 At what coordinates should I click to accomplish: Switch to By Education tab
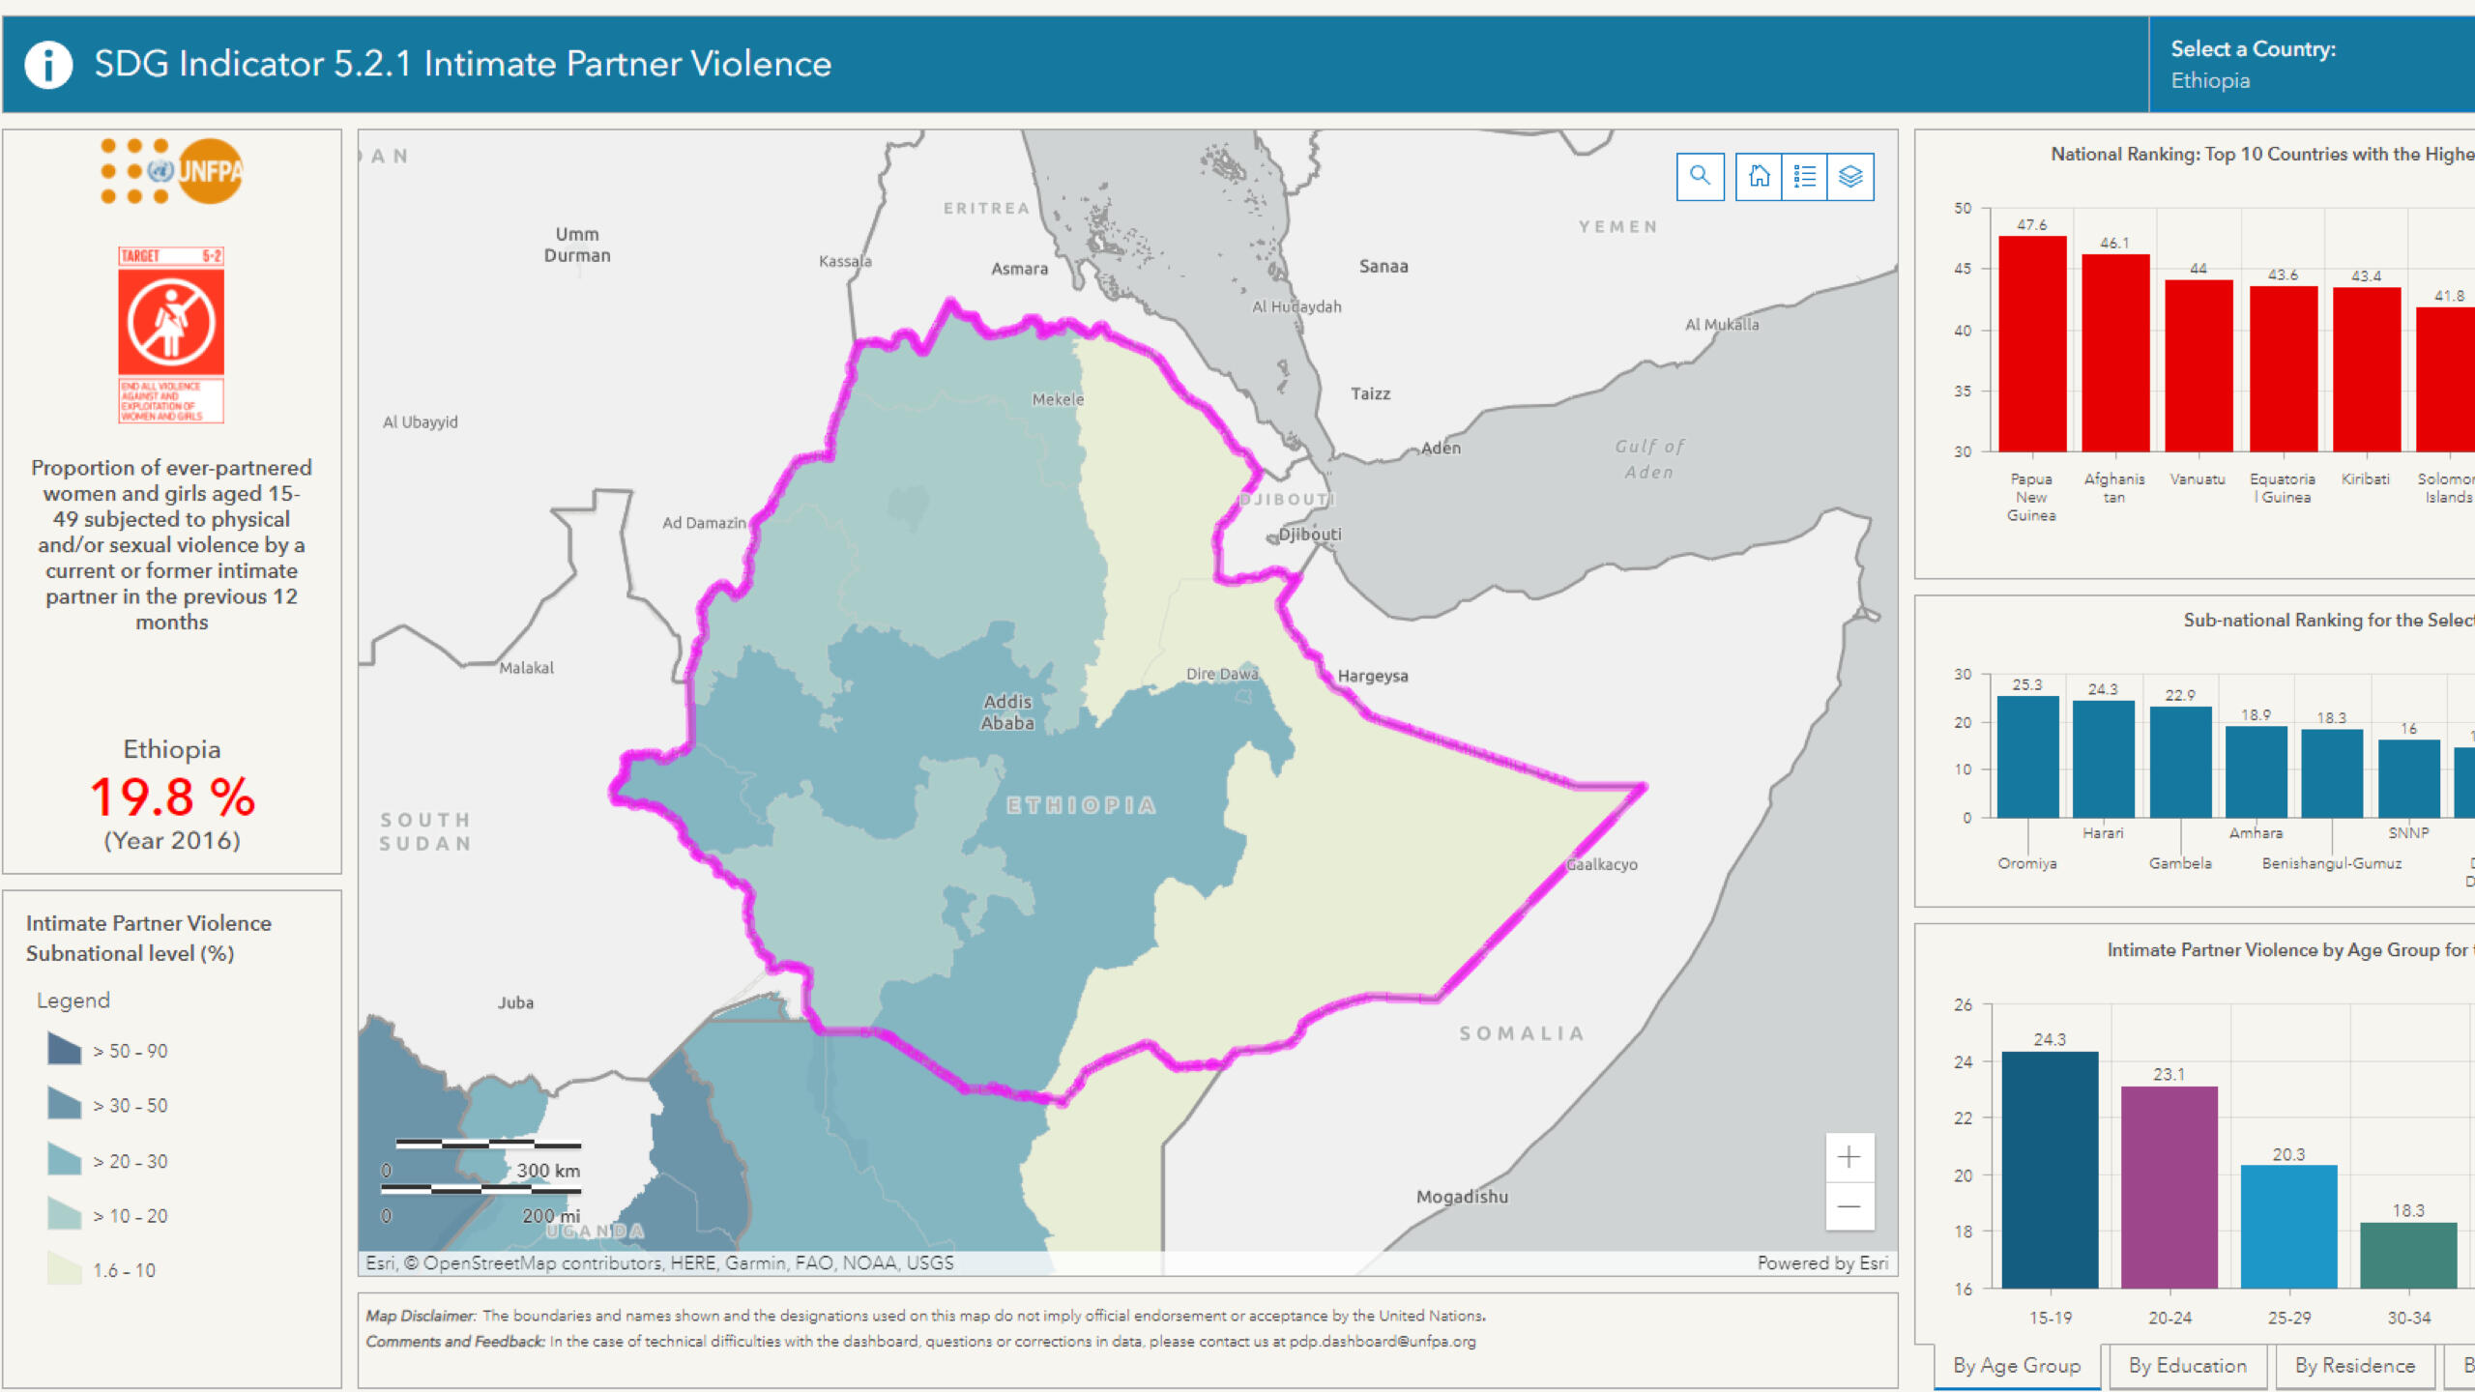(2188, 1366)
